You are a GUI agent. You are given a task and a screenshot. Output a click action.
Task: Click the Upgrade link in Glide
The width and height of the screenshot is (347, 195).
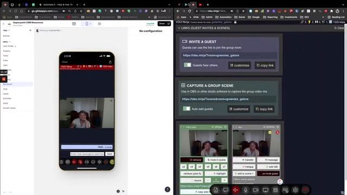[x=150, y=24]
